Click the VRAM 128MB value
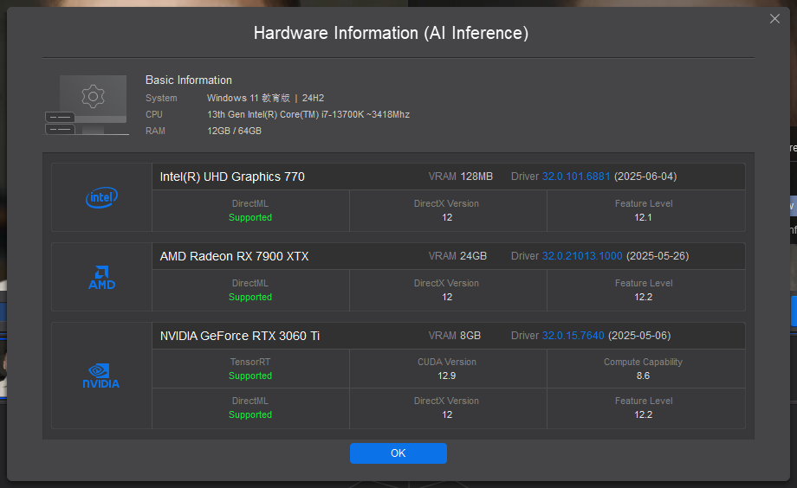The width and height of the screenshot is (797, 488). [476, 177]
